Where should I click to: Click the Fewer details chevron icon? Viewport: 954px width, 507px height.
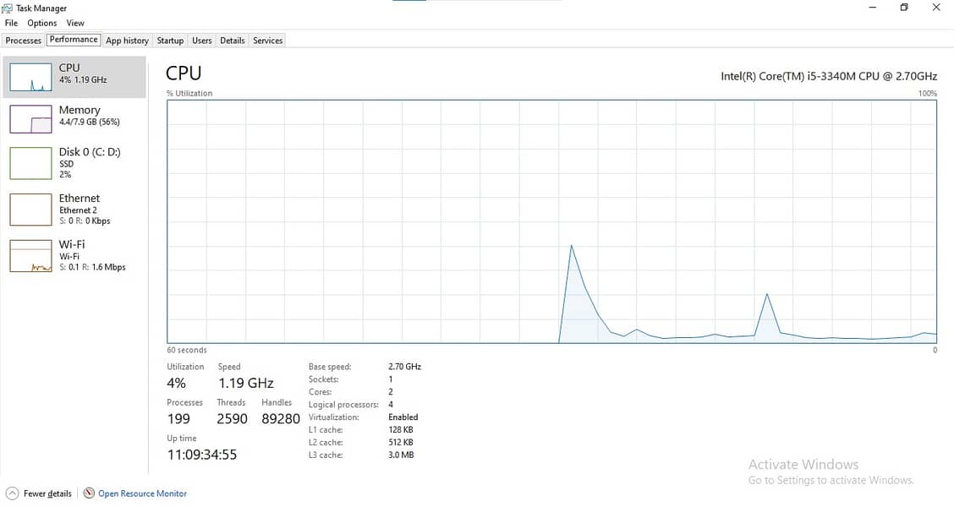12,493
